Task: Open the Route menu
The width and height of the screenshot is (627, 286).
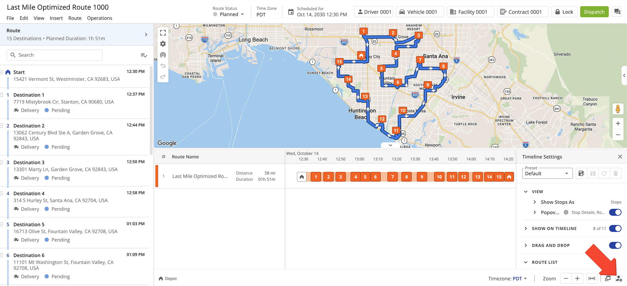Action: (75, 18)
